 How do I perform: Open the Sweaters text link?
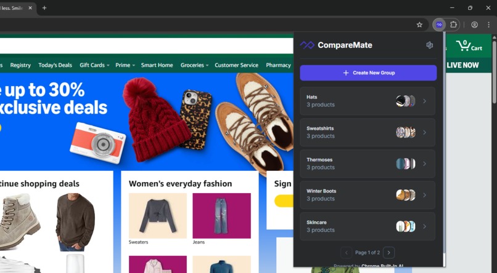click(x=138, y=242)
